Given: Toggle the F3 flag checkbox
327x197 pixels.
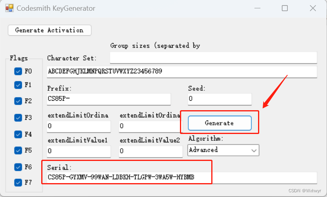Looking at the screenshot, I should click(18, 118).
